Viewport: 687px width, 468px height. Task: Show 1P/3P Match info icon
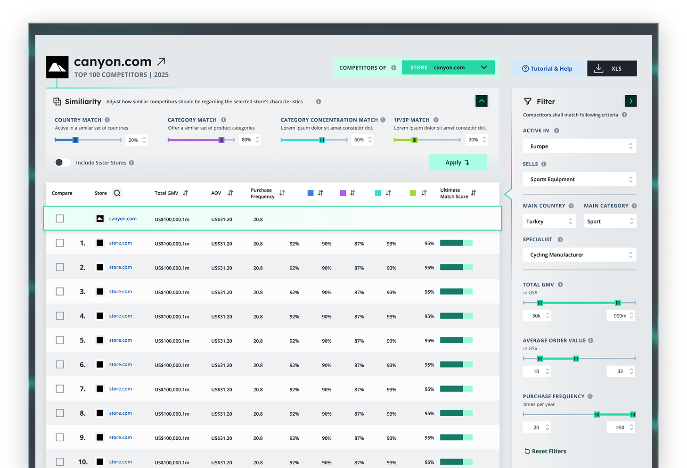(x=436, y=120)
